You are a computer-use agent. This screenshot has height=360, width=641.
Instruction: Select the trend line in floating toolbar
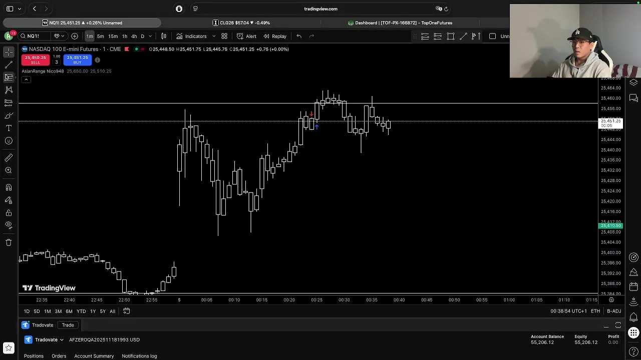click(463, 36)
